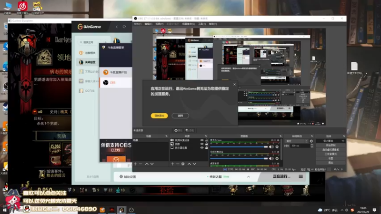This screenshot has height=214, width=381.
Task: Mute the microphone mixer track
Action: (271, 147)
